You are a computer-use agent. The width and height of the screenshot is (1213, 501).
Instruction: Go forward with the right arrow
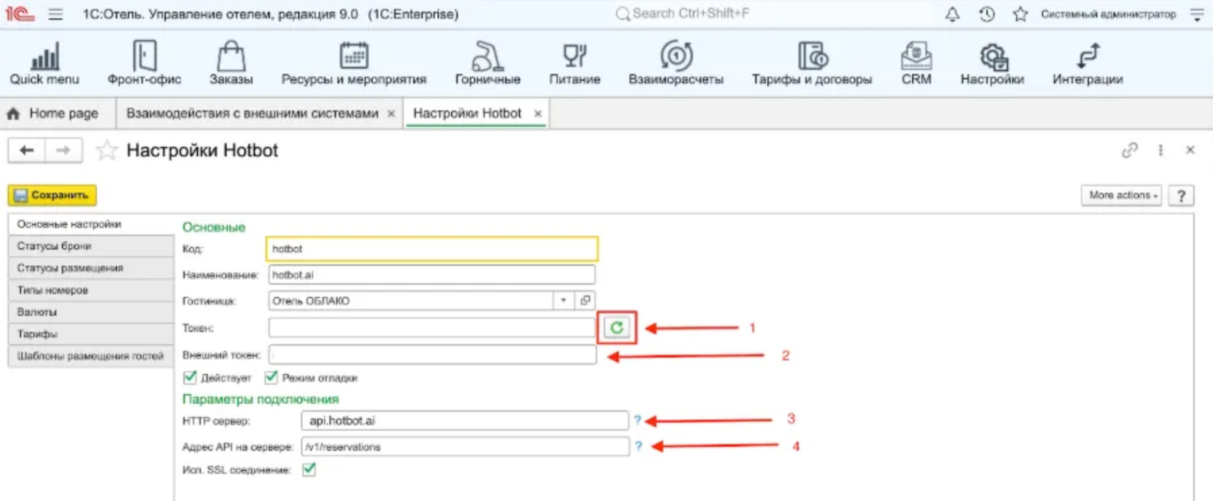[x=64, y=150]
